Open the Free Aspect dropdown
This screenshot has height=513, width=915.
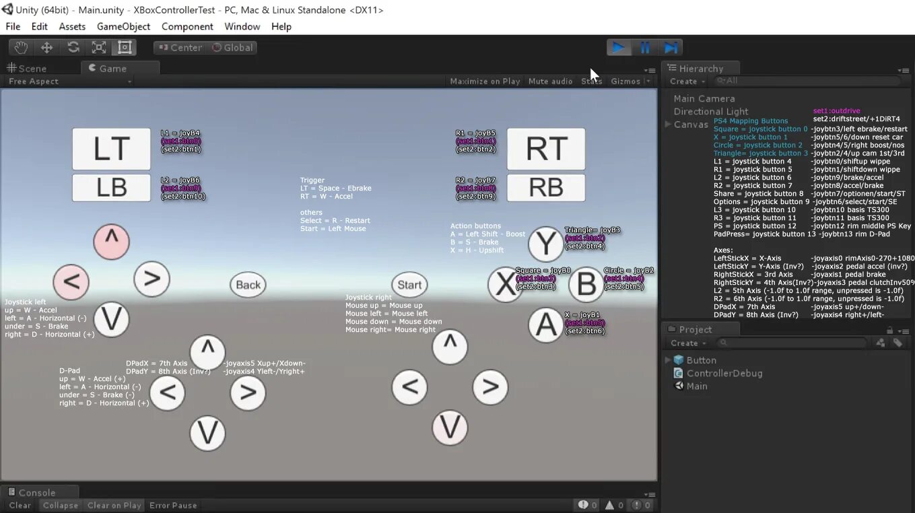click(x=69, y=81)
